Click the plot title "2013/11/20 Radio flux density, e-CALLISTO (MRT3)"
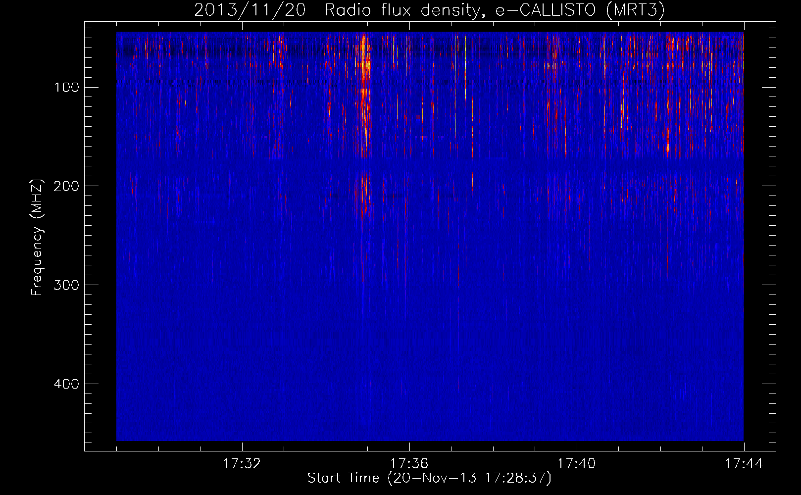801x495 pixels. point(429,10)
